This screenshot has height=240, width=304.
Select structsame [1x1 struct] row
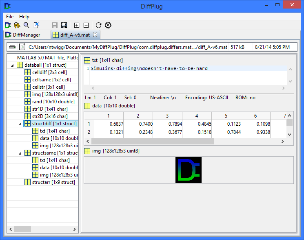coord(55,153)
